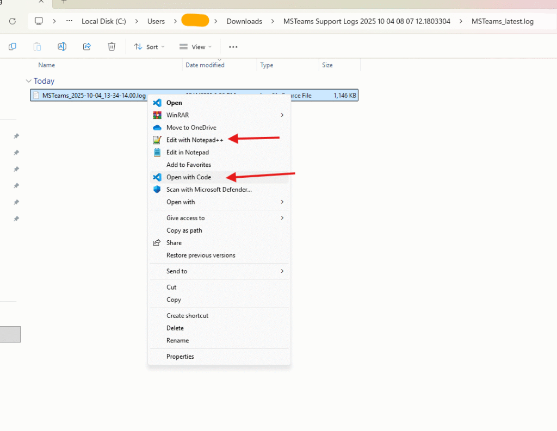Open the View dropdown

click(195, 47)
